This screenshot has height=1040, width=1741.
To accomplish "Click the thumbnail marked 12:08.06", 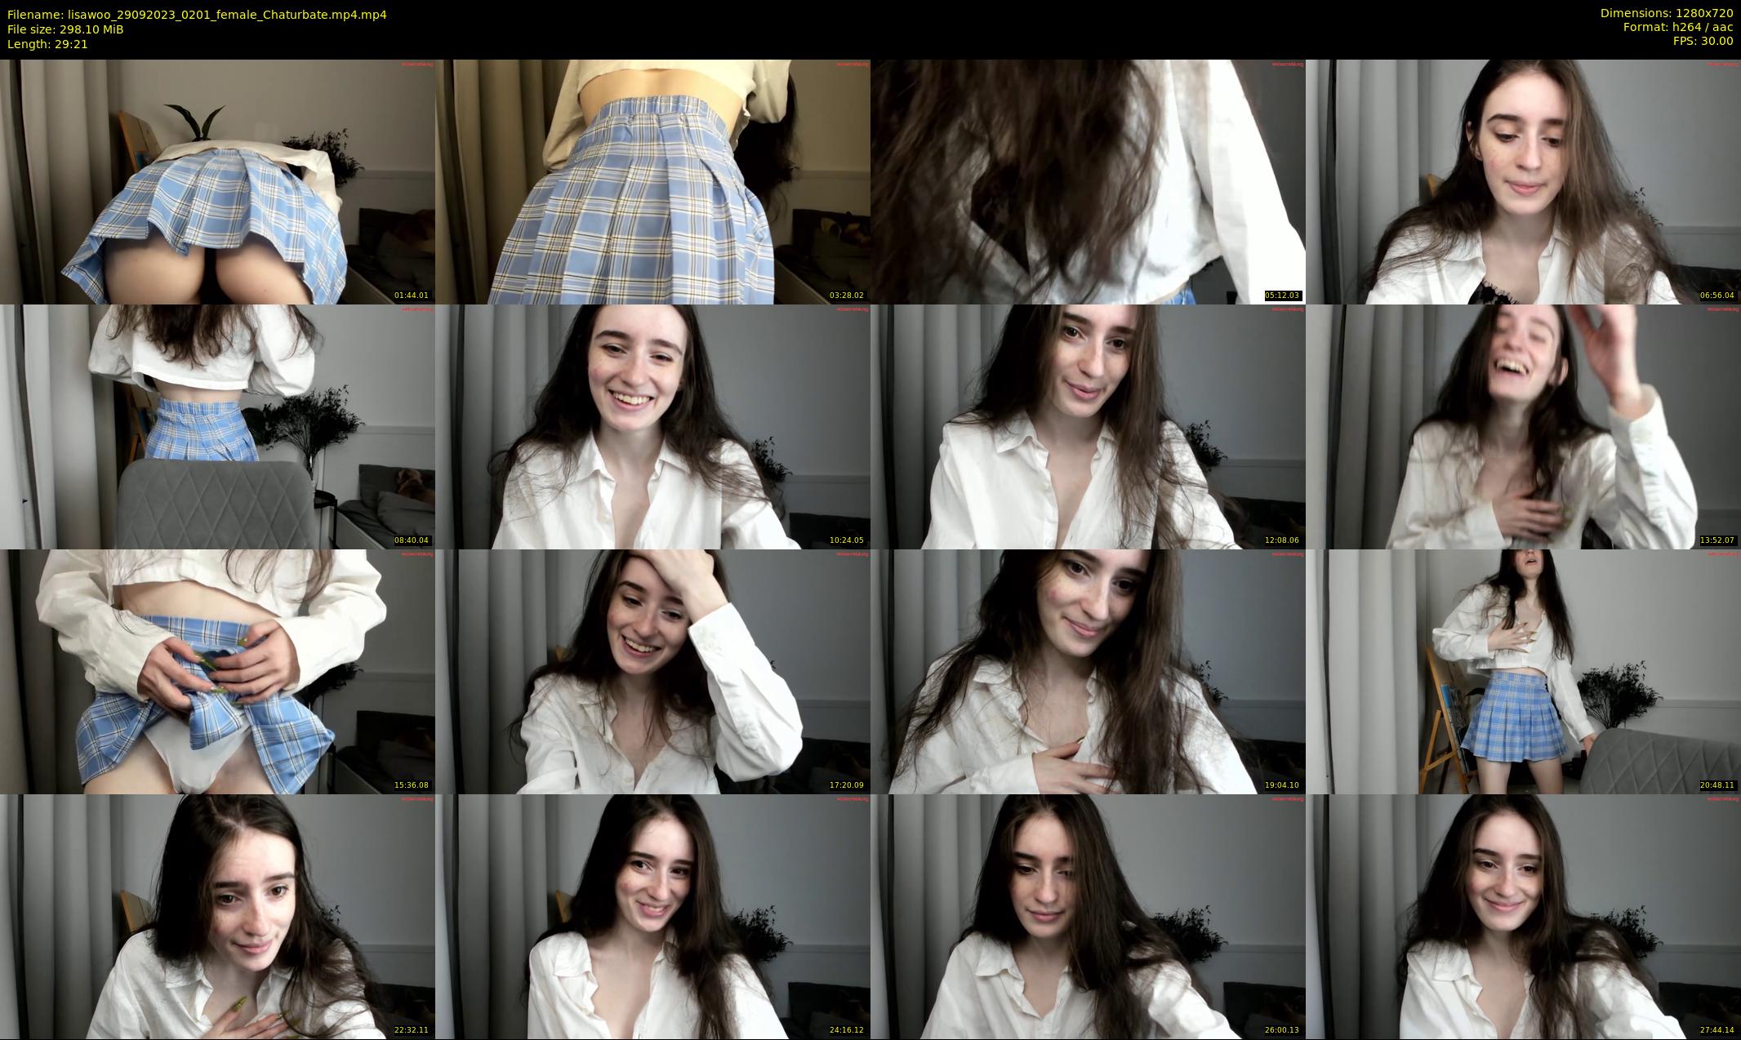I will (1088, 426).
